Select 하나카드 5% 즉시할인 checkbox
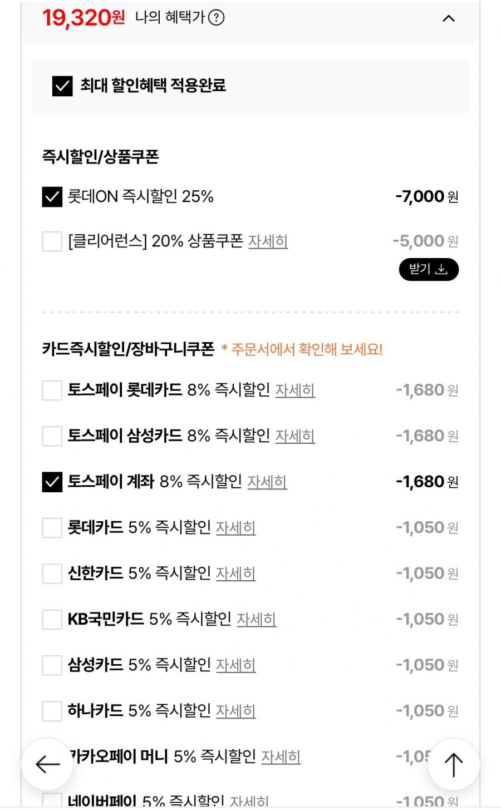Screen dimensions: 501x811 (52, 711)
